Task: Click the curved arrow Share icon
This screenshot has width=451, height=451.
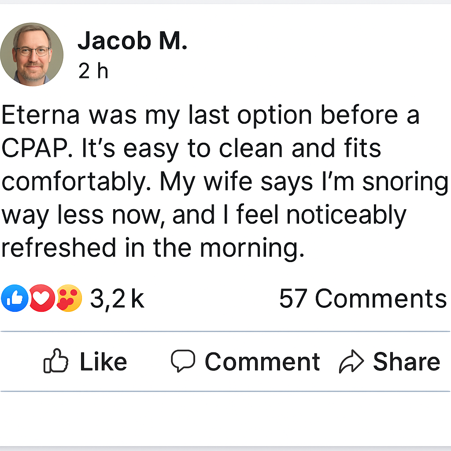Action: tap(351, 362)
